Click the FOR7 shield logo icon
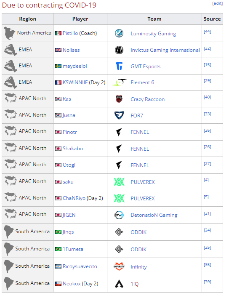Viewport: 229px width, 298px height. click(119, 115)
